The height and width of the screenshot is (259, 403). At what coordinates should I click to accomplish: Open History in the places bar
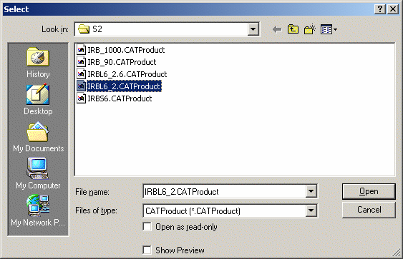pyautogui.click(x=38, y=63)
